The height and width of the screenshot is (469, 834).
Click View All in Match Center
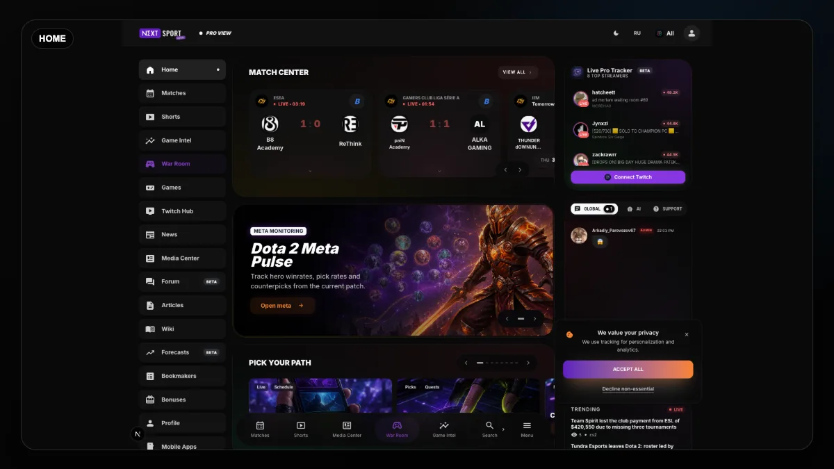(518, 72)
